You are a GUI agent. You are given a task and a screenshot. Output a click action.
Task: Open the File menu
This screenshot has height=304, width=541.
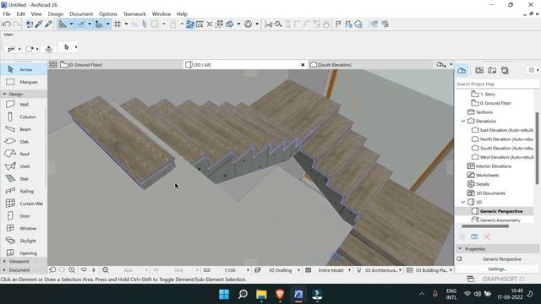7,14
